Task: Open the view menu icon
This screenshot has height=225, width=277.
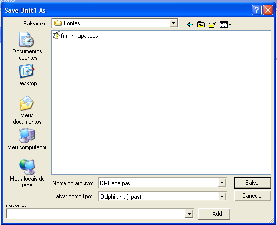Action: [x=225, y=25]
